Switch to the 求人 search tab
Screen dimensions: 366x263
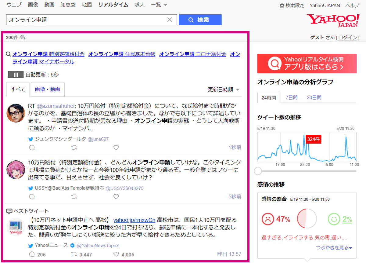coord(140,5)
